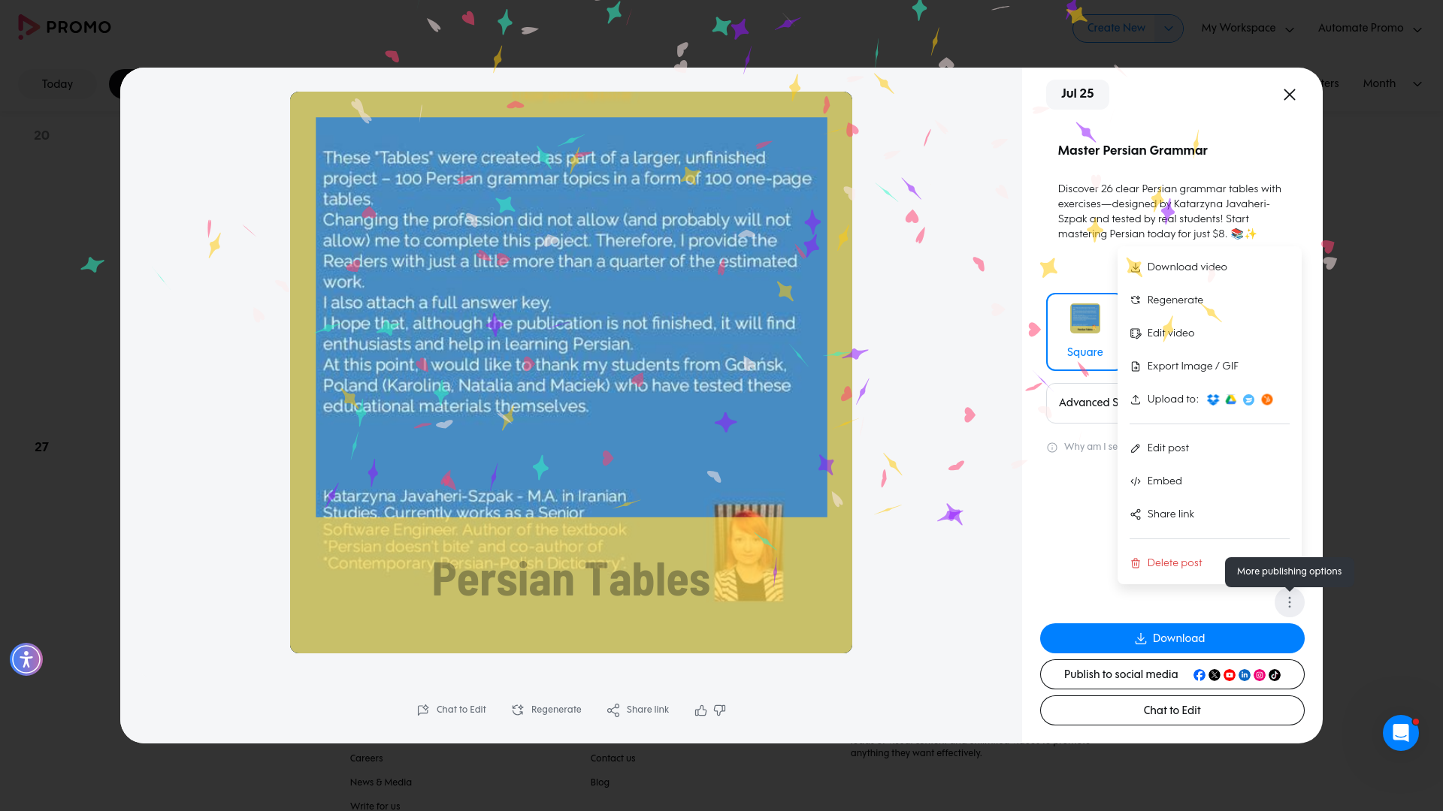Screen dimensions: 1443x811
Task: Click the thumbs down icon
Action: coord(720,710)
